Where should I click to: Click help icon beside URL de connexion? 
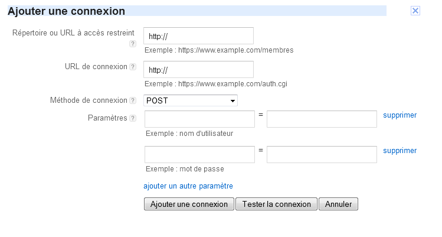pos(133,67)
